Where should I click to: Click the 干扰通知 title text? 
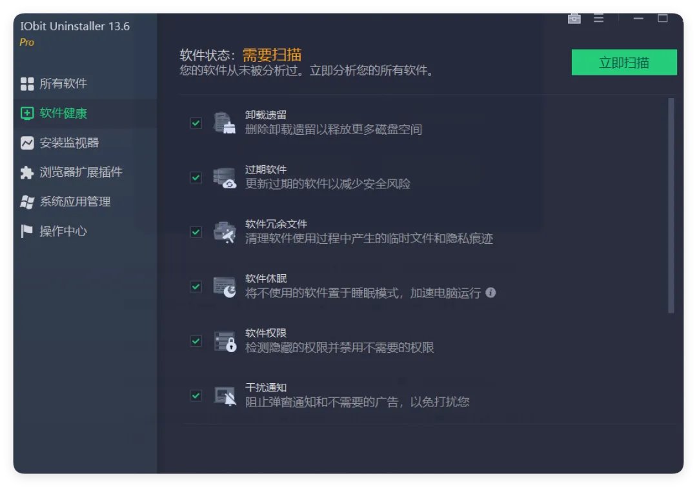[266, 388]
